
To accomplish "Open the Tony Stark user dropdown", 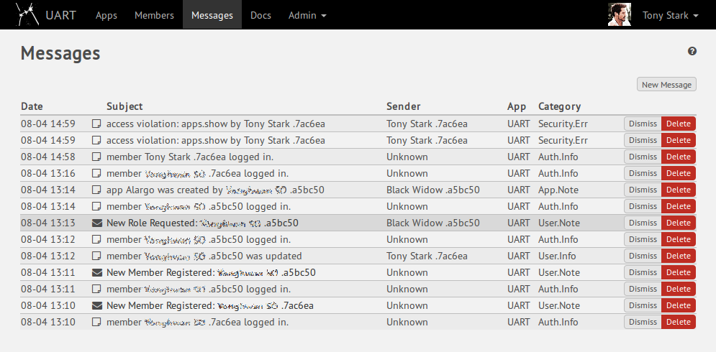I will tap(670, 15).
